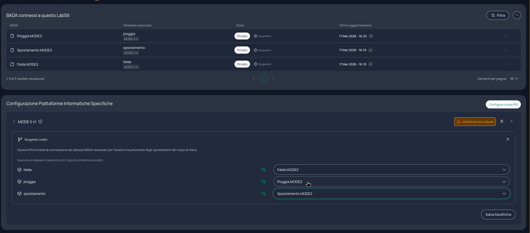Show info icon next to MODE II v1

(x=40, y=122)
